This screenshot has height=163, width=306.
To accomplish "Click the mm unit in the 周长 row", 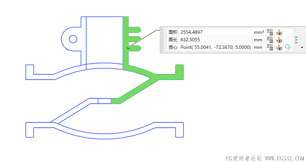I will pyautogui.click(x=258, y=40).
